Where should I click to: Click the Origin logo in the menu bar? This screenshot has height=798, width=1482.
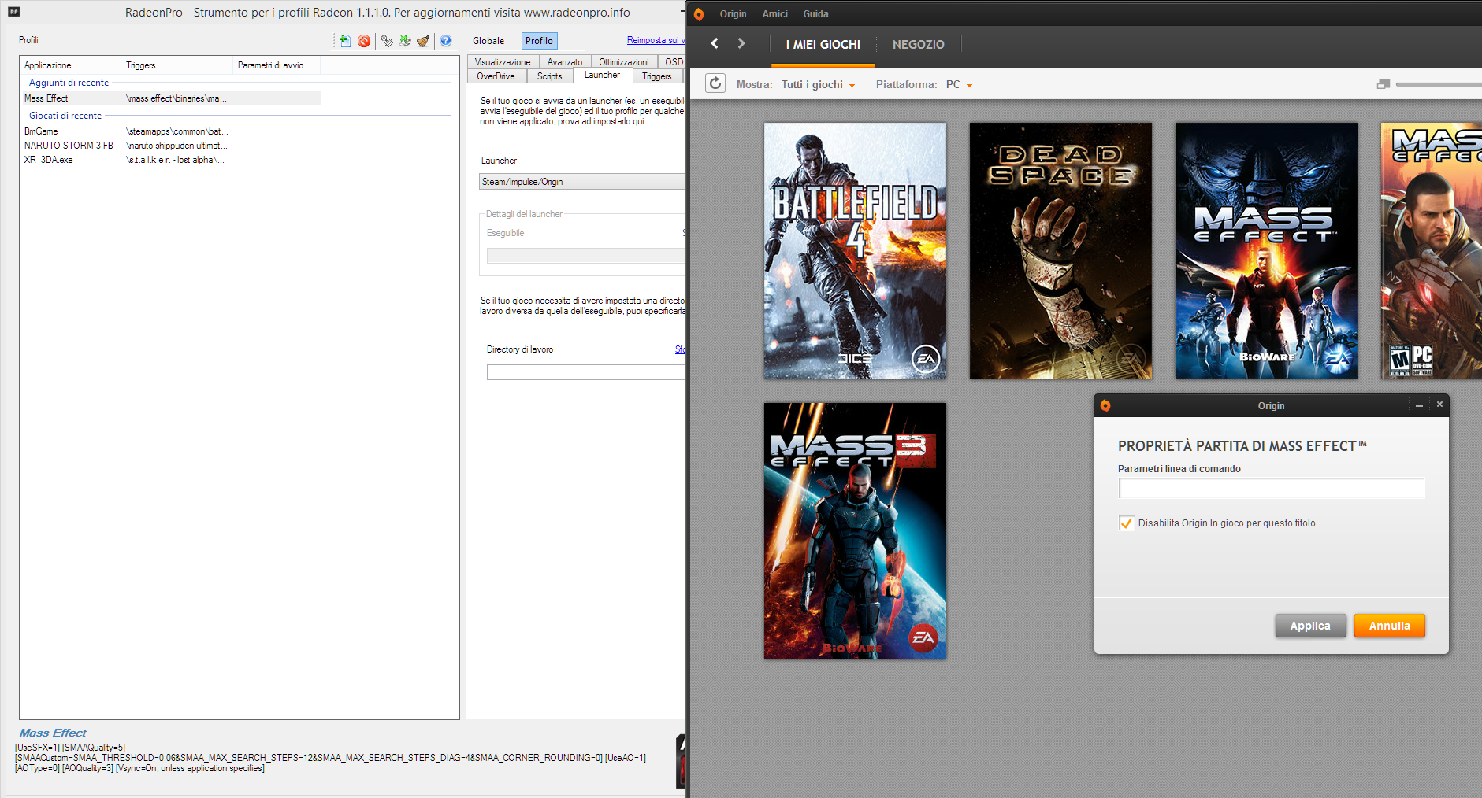coord(699,14)
